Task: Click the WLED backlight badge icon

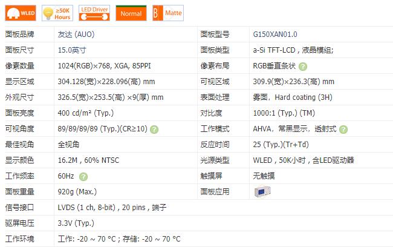Action: 21,13
